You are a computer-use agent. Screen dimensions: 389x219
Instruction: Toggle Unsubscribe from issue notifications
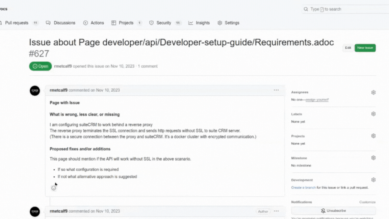[x=333, y=211]
